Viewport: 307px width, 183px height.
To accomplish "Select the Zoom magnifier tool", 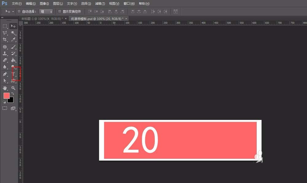I will [13, 88].
